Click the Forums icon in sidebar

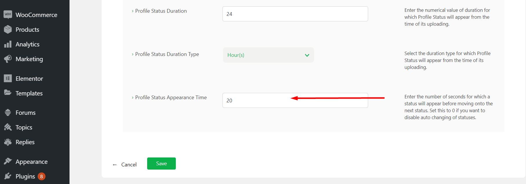point(8,112)
